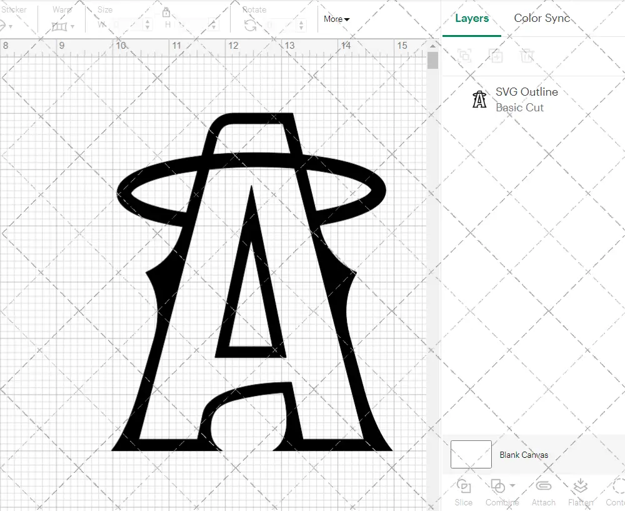Delete the selected layer using trash icon
The width and height of the screenshot is (625, 511).
coord(527,56)
